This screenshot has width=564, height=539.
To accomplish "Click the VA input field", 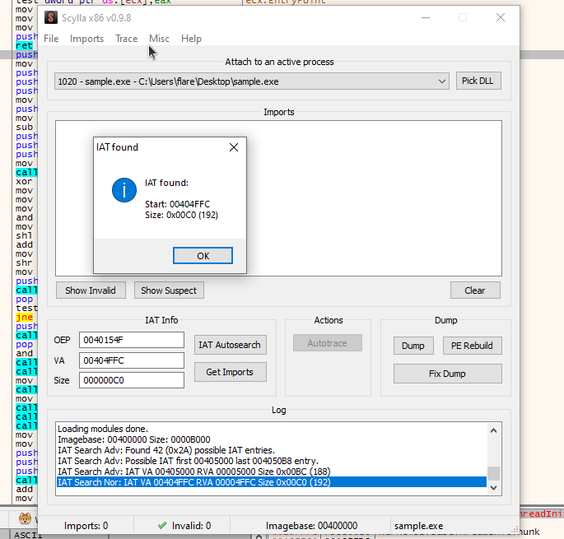I will coord(132,360).
